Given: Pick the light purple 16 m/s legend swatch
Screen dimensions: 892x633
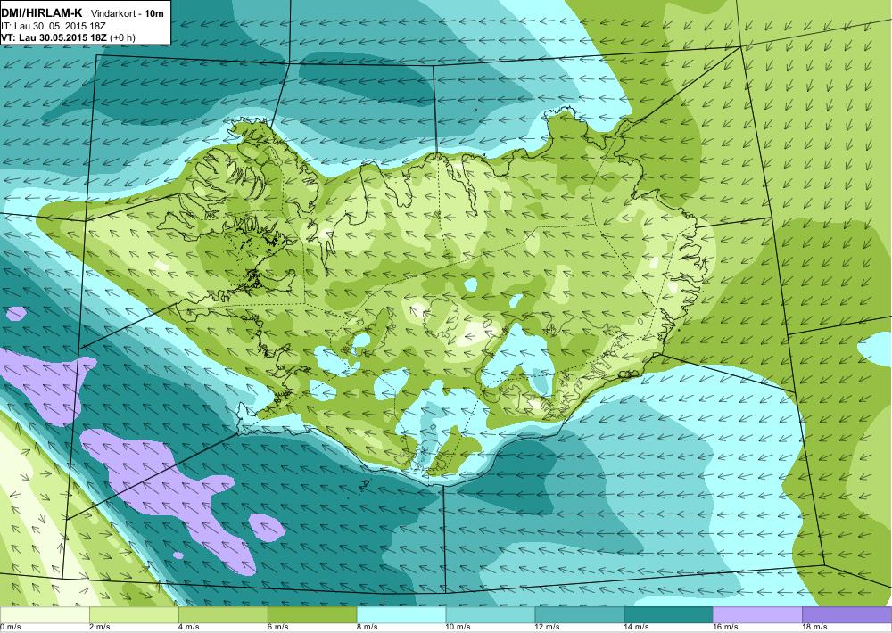Looking at the screenshot, I should tap(757, 615).
